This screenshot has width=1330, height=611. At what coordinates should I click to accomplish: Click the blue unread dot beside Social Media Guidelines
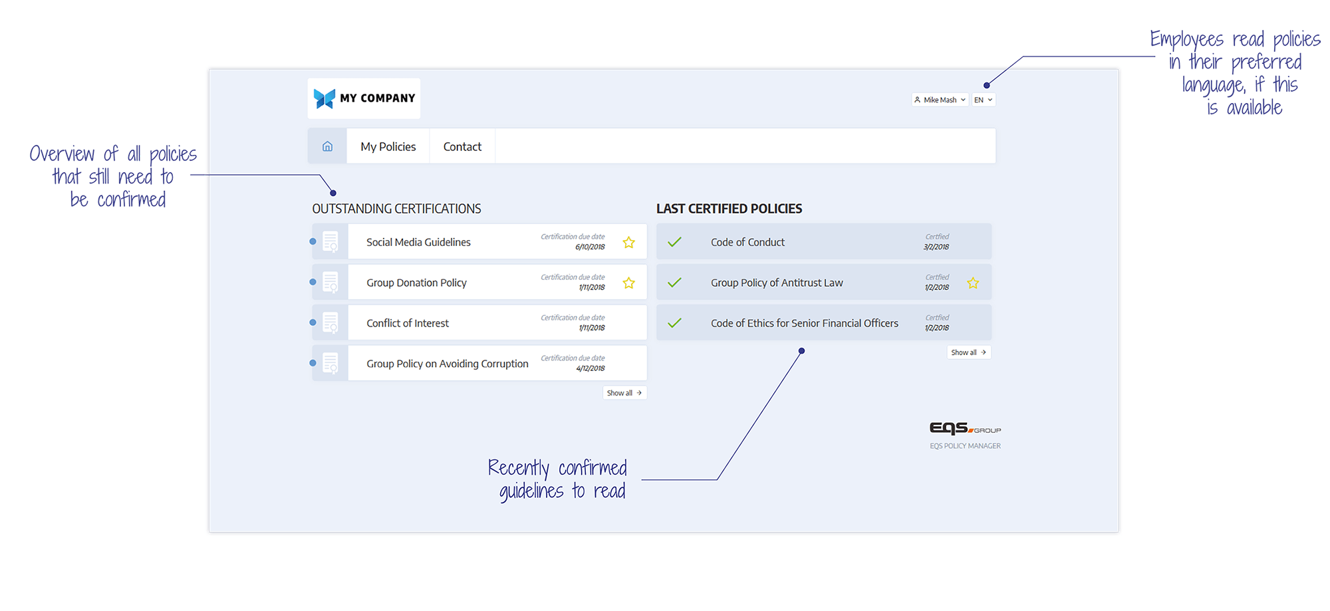click(x=313, y=241)
